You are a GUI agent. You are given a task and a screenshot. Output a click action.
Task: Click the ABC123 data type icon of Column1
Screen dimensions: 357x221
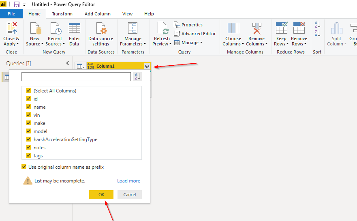point(91,66)
